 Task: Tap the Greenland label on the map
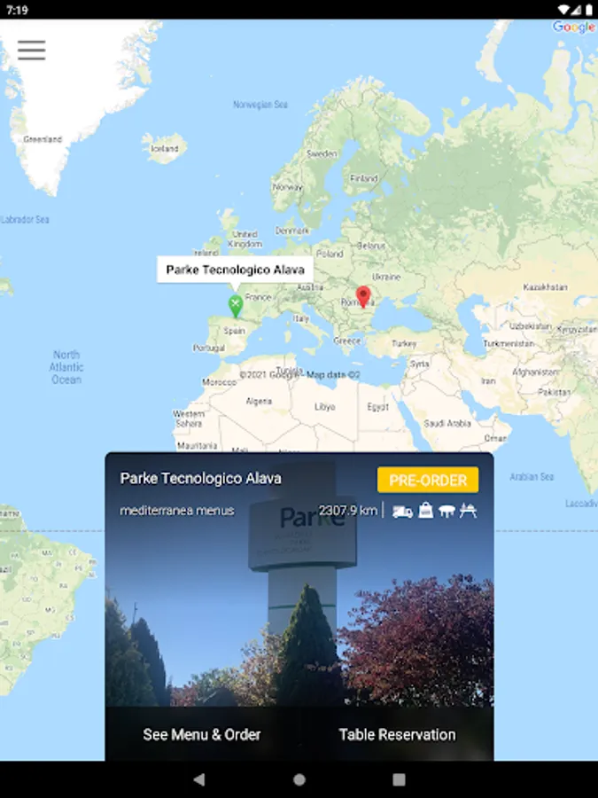pyautogui.click(x=43, y=139)
